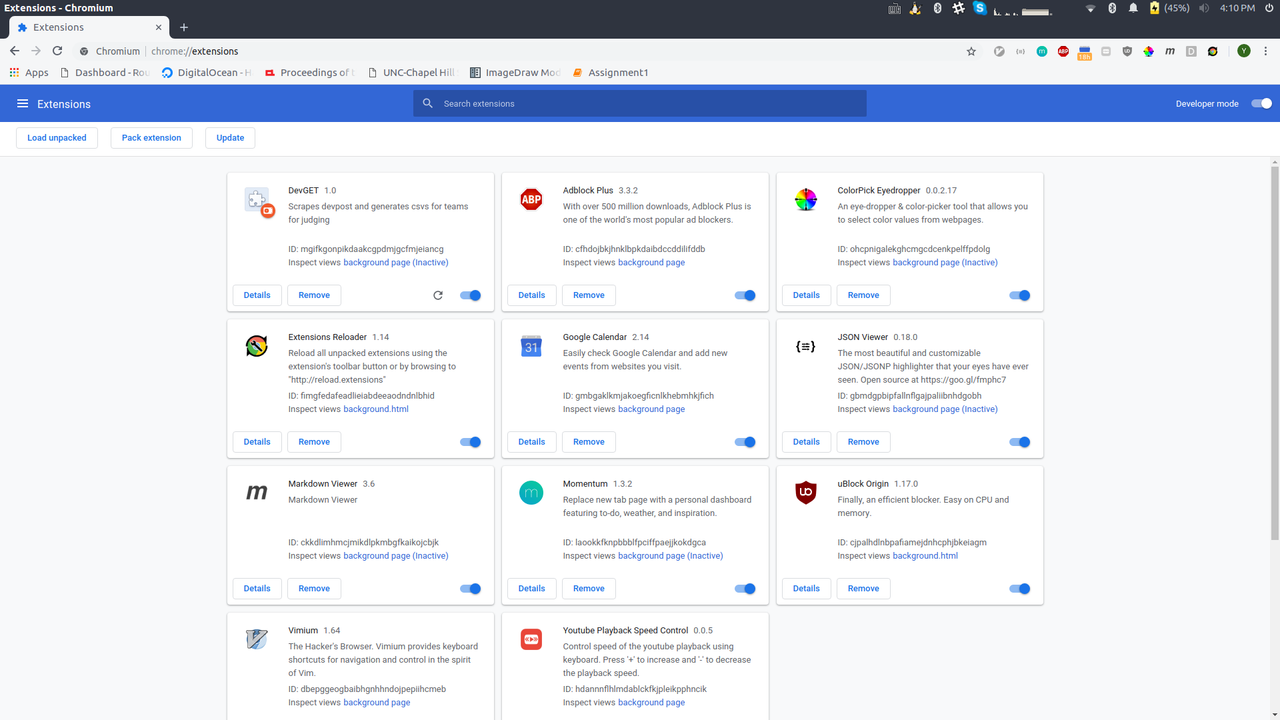Open the Adblock Plus toolbar extension
Image resolution: width=1280 pixels, height=720 pixels.
(x=1063, y=51)
